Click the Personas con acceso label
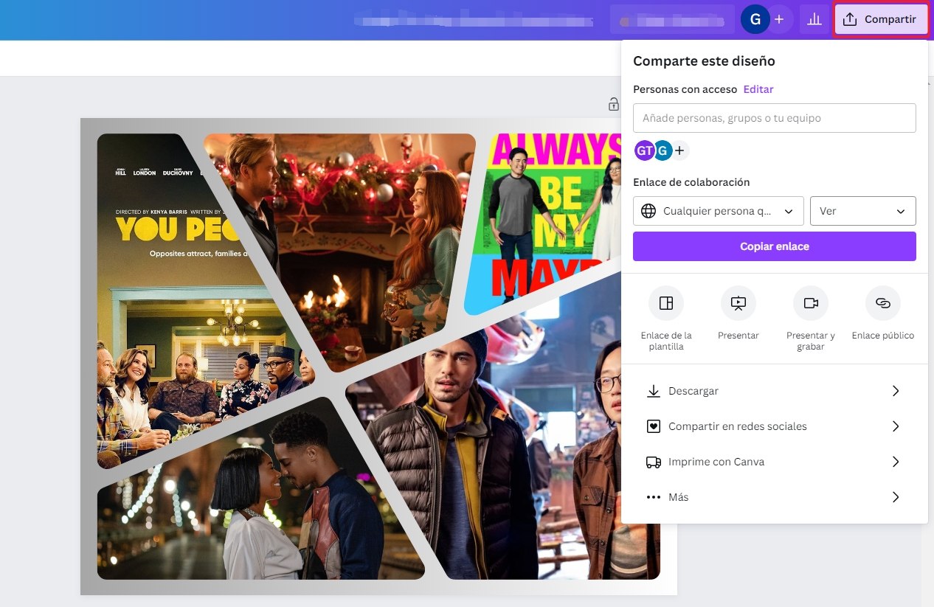934x607 pixels. click(685, 89)
